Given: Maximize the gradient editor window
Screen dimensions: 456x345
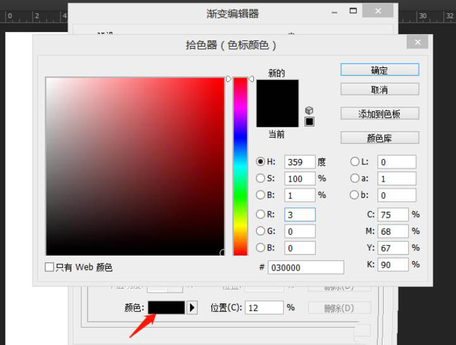Looking at the screenshot, I should 353,11.
